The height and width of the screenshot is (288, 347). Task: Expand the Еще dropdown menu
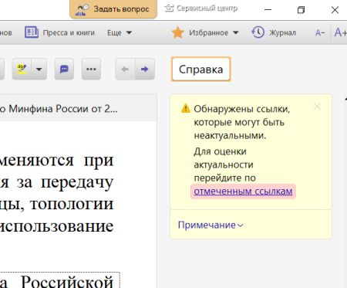[120, 32]
